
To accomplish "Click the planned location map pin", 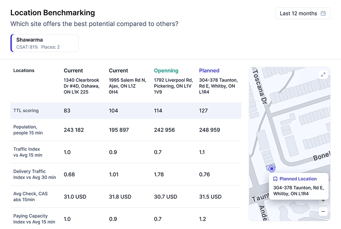I will (x=272, y=169).
